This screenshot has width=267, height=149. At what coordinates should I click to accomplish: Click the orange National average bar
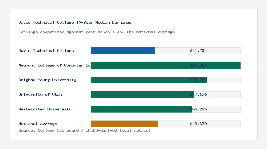(124, 124)
